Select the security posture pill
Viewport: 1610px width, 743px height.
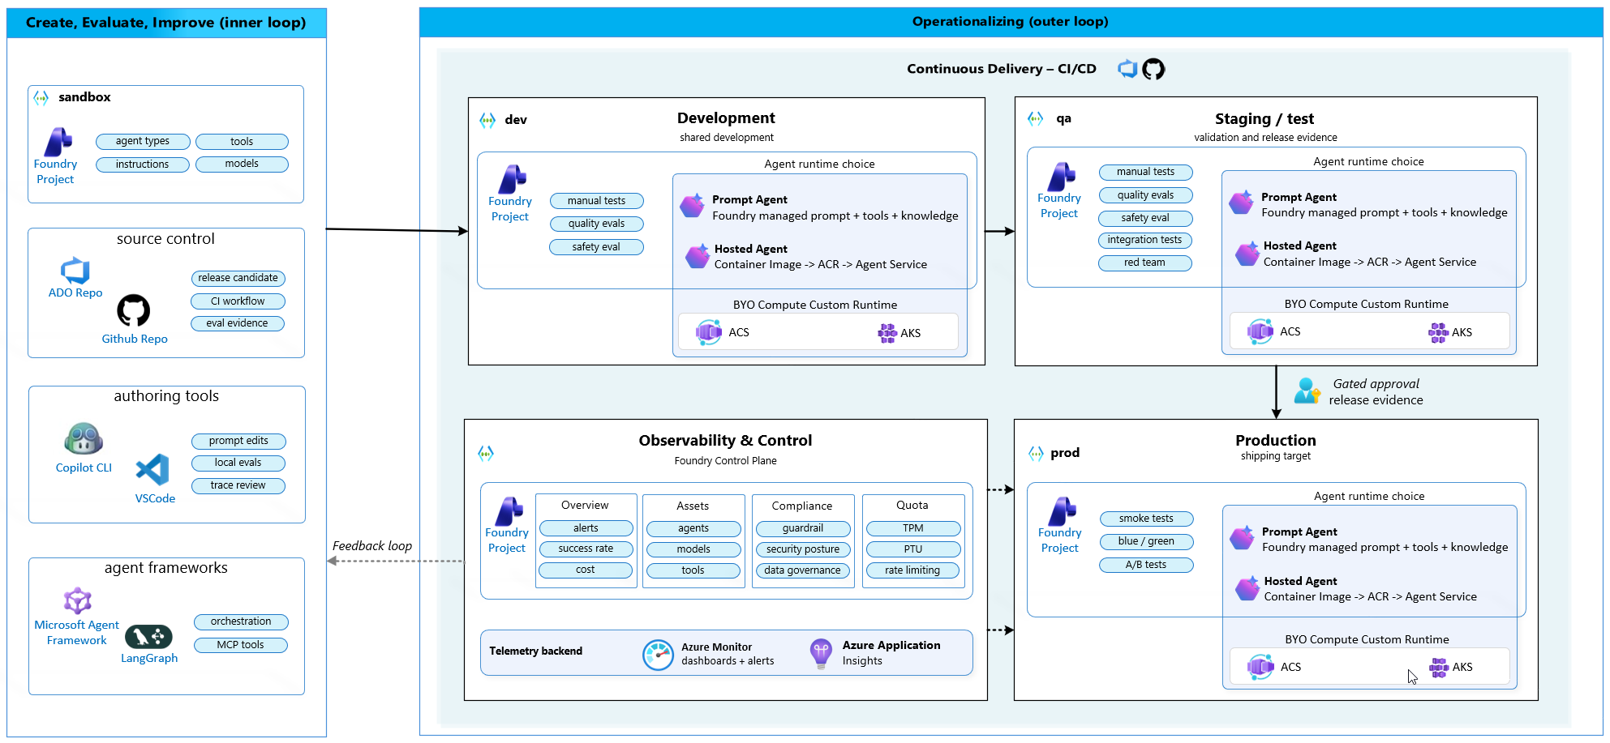[803, 549]
